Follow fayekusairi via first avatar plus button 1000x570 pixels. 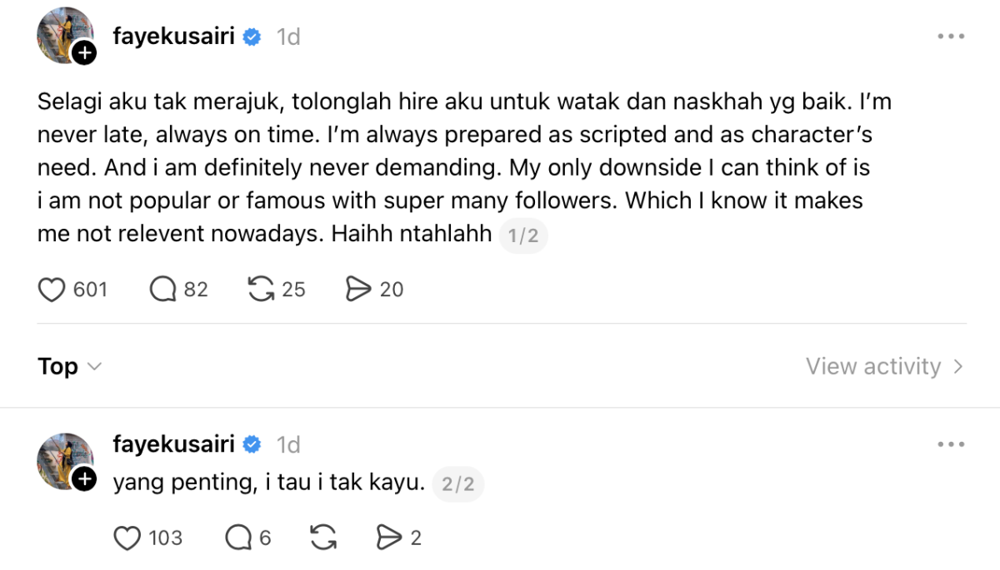pos(84,53)
